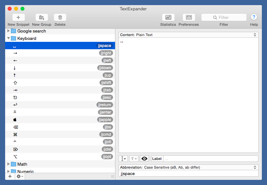
Task: Open Help with the question mark icon
Action: (x=254, y=17)
